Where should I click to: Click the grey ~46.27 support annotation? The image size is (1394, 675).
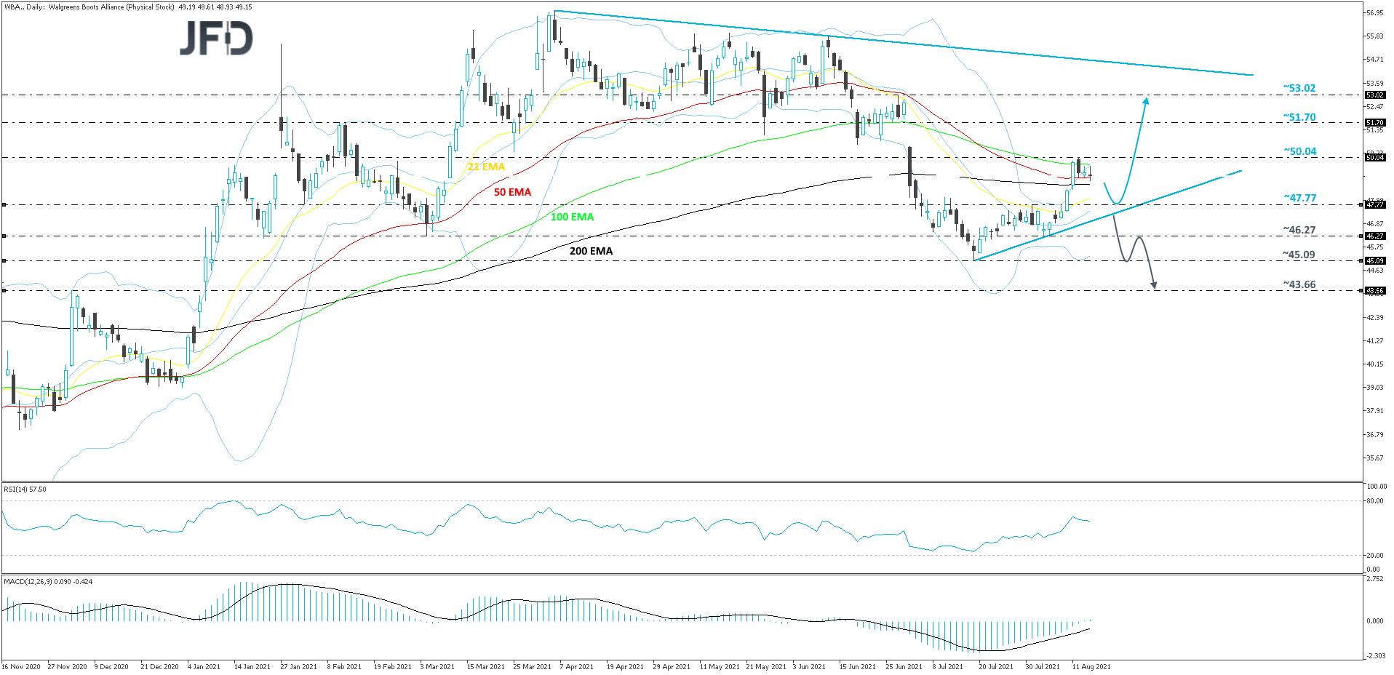[1299, 230]
